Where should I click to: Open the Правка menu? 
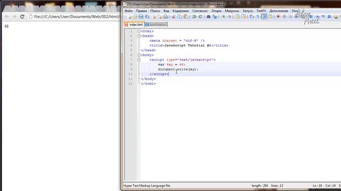141,11
